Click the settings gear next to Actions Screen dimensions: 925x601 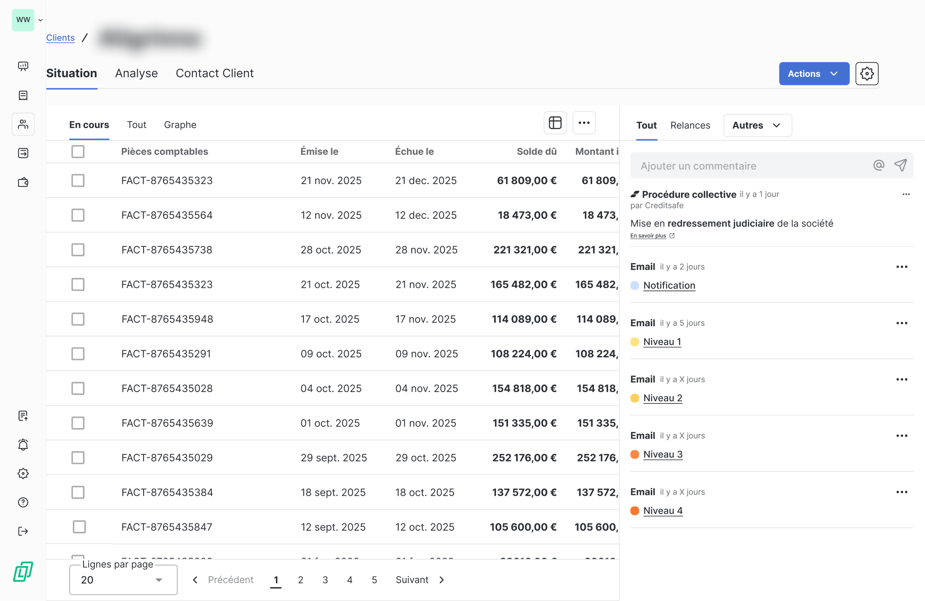click(x=866, y=74)
